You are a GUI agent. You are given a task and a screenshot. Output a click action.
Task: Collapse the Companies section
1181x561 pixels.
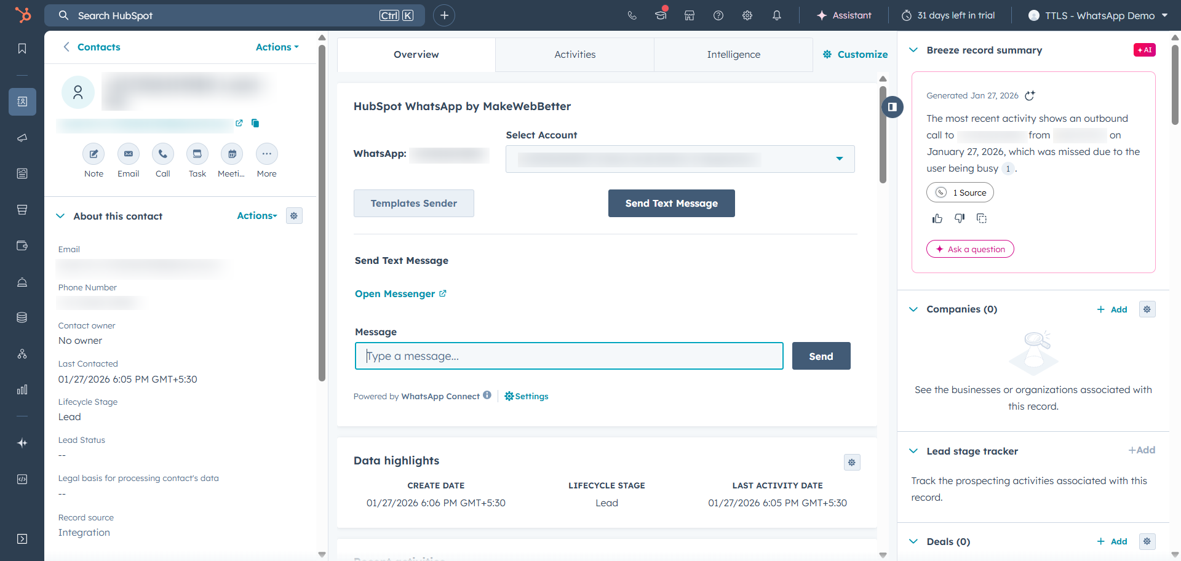click(x=913, y=309)
